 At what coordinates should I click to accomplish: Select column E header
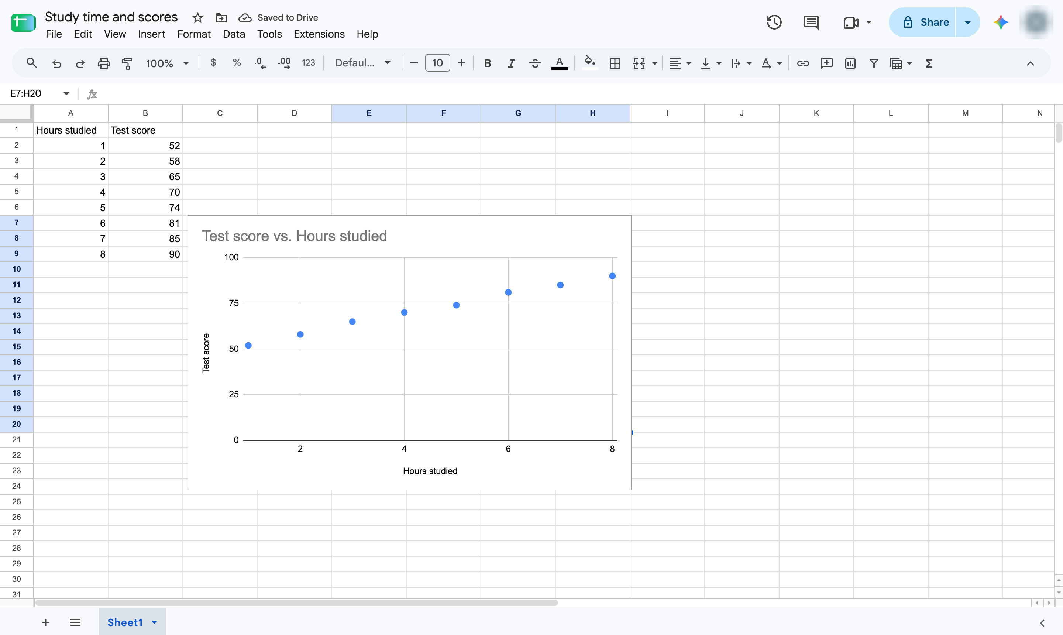tap(369, 113)
